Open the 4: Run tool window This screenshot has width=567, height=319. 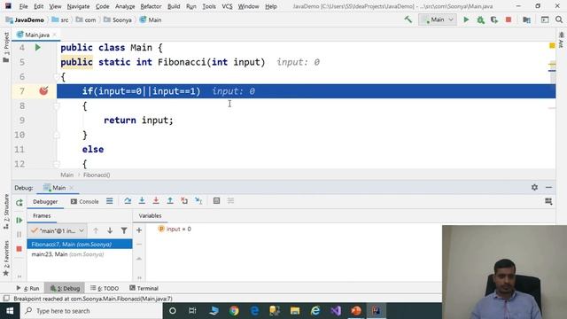coord(27,288)
